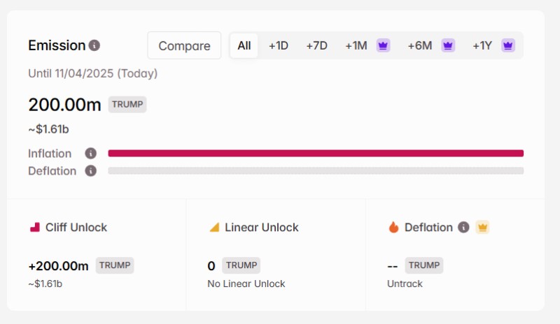Click the red Cliff Unlock icon

click(34, 227)
